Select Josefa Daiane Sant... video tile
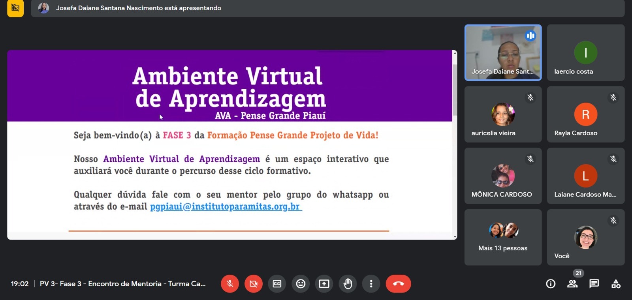Screen dimensions: 632x300 (x=503, y=52)
